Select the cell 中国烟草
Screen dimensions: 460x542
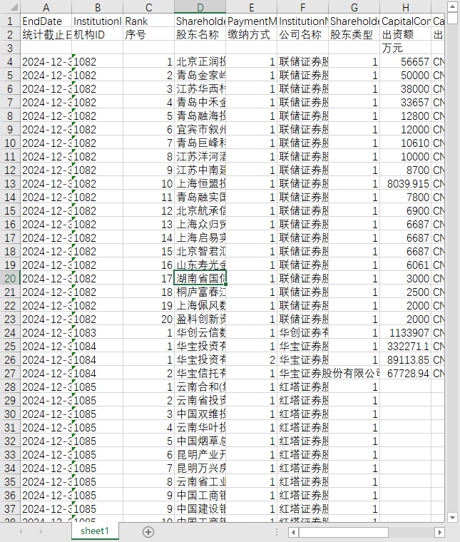(x=200, y=441)
